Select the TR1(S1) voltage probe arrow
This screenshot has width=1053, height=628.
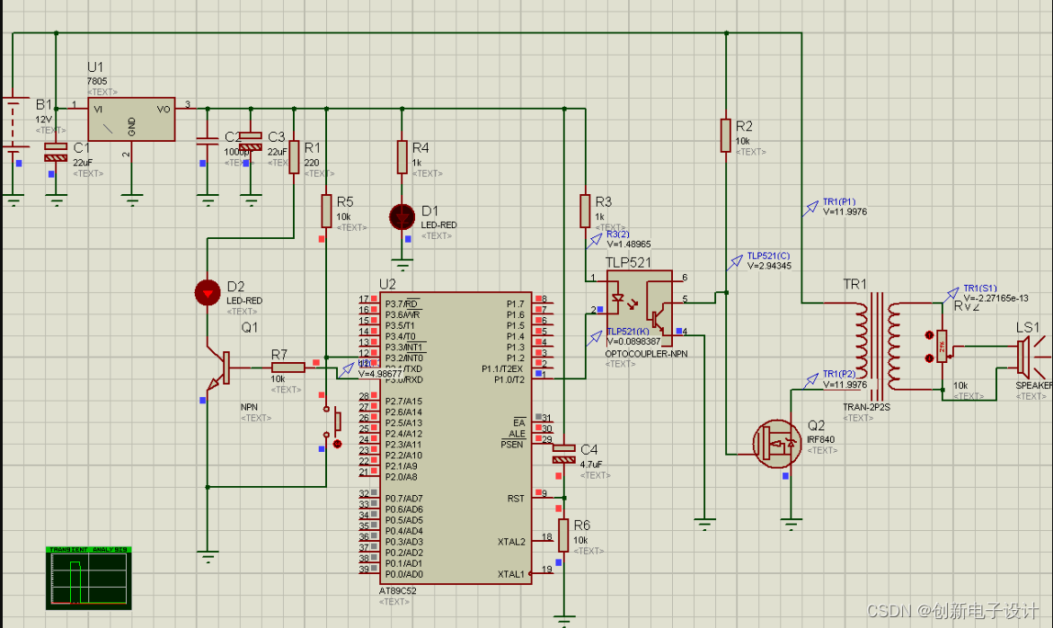pyautogui.click(x=951, y=295)
